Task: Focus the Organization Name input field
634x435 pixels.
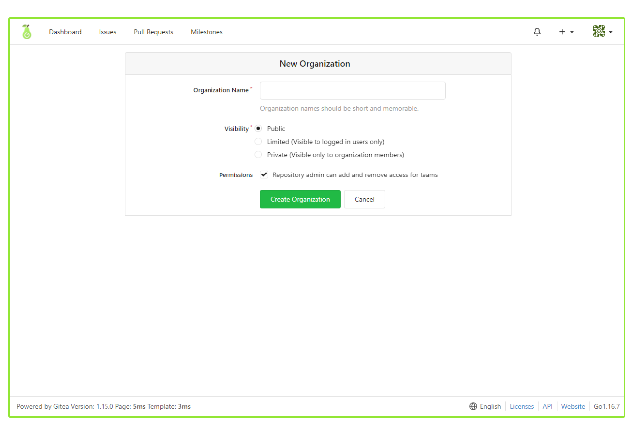Action: click(x=352, y=90)
